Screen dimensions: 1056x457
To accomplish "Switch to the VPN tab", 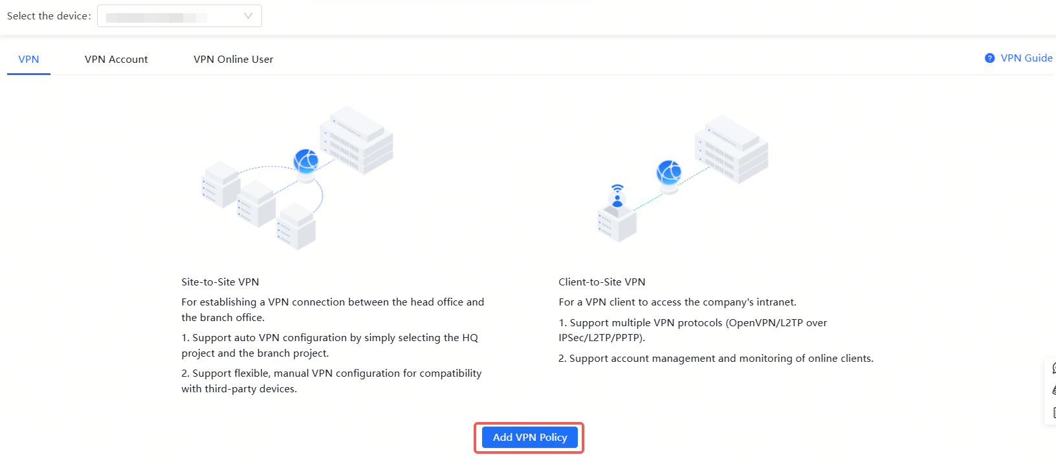I will tap(28, 59).
